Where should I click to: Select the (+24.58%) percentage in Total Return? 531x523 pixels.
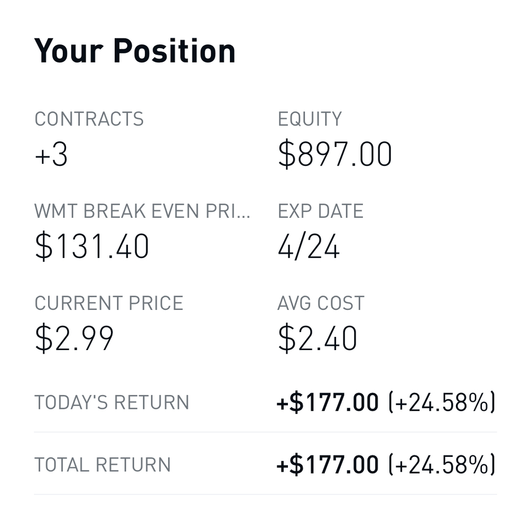[442, 465]
